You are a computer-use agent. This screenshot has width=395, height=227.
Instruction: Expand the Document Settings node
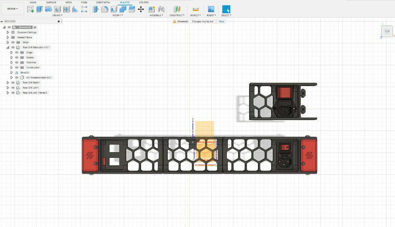pos(8,32)
